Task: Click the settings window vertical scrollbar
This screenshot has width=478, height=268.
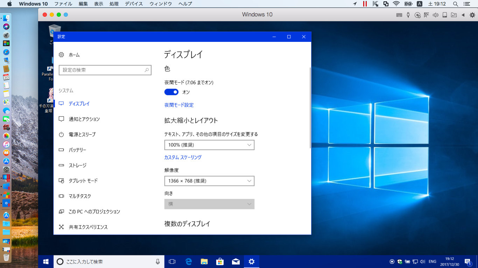Action: 310,108
